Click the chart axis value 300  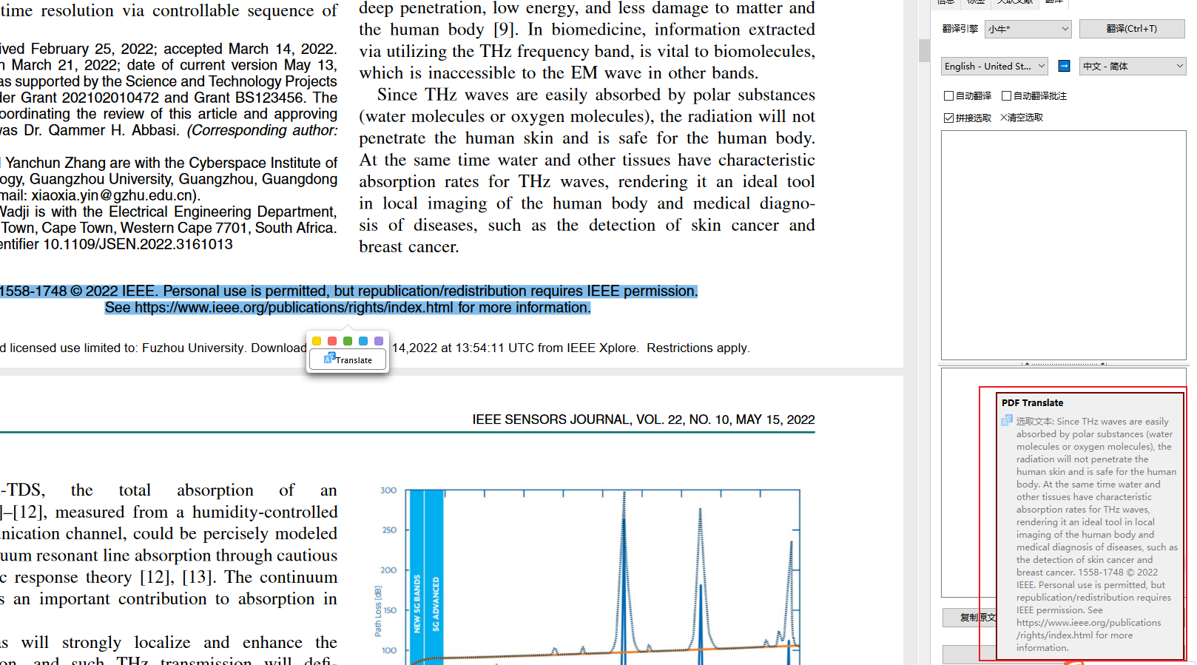click(x=388, y=490)
